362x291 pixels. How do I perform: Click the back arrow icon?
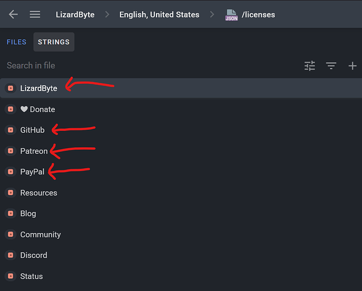[x=13, y=15]
